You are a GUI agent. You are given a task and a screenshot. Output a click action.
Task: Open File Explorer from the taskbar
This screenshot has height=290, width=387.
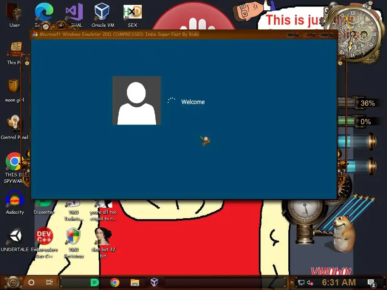pos(135,282)
